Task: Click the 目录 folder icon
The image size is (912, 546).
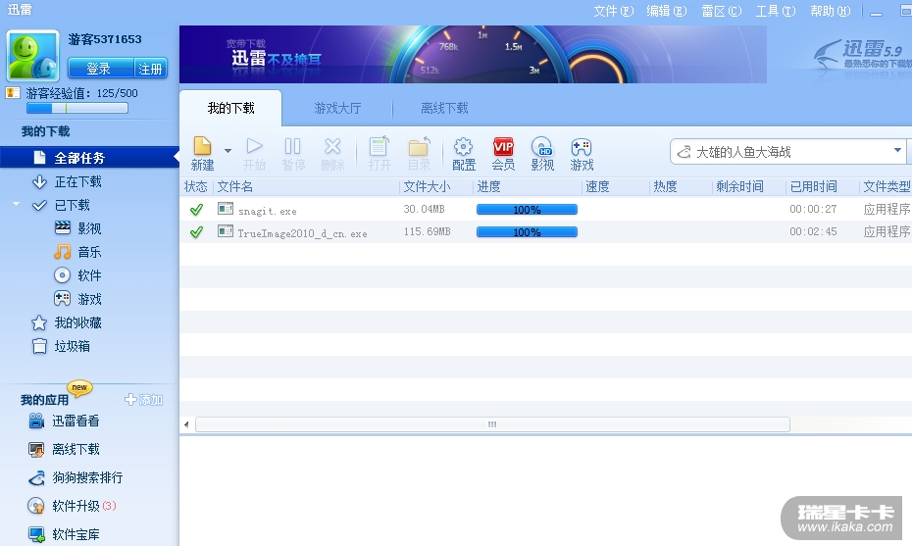Action: 419,154
